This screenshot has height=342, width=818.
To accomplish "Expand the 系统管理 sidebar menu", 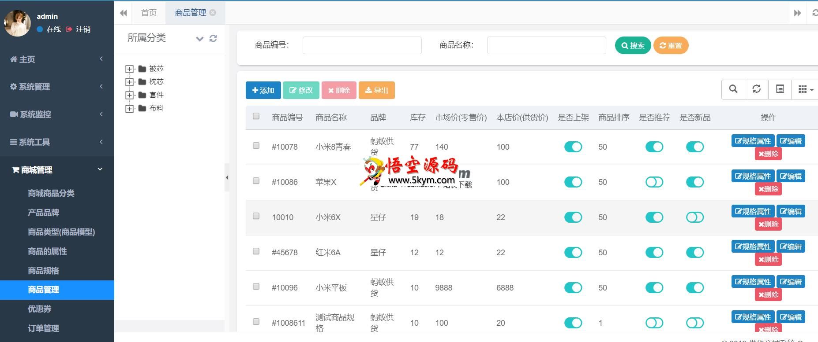I will coord(57,87).
